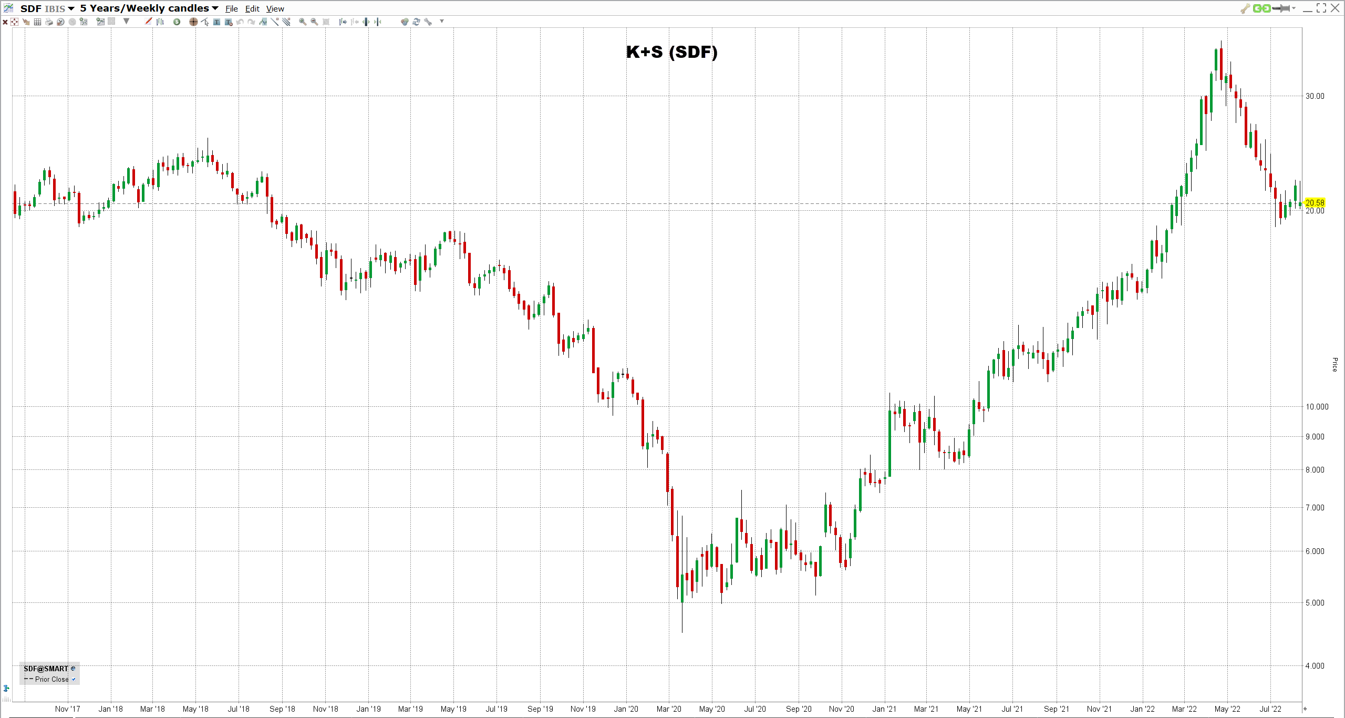Click the horizontal expand bars icon
Viewport: 1345px width, 718px height.
coord(366,22)
